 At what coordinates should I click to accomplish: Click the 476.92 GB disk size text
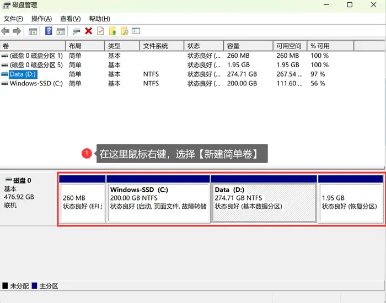[19, 197]
